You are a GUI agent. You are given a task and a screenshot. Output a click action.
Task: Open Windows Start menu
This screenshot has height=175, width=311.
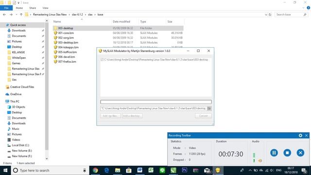click(x=5, y=170)
